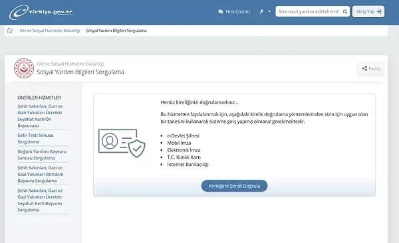The image size is (399, 243).
Task: Click the Hızlı Çözüm chat icon
Action: pos(221,12)
